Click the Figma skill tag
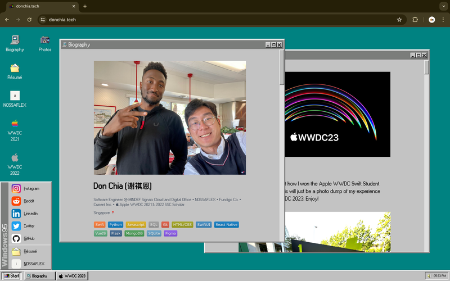 tap(170, 233)
